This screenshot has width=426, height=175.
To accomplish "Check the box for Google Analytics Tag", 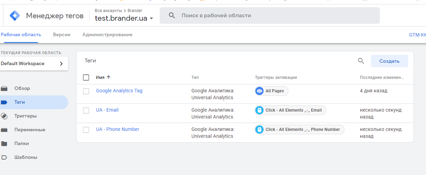I will click(x=86, y=91).
